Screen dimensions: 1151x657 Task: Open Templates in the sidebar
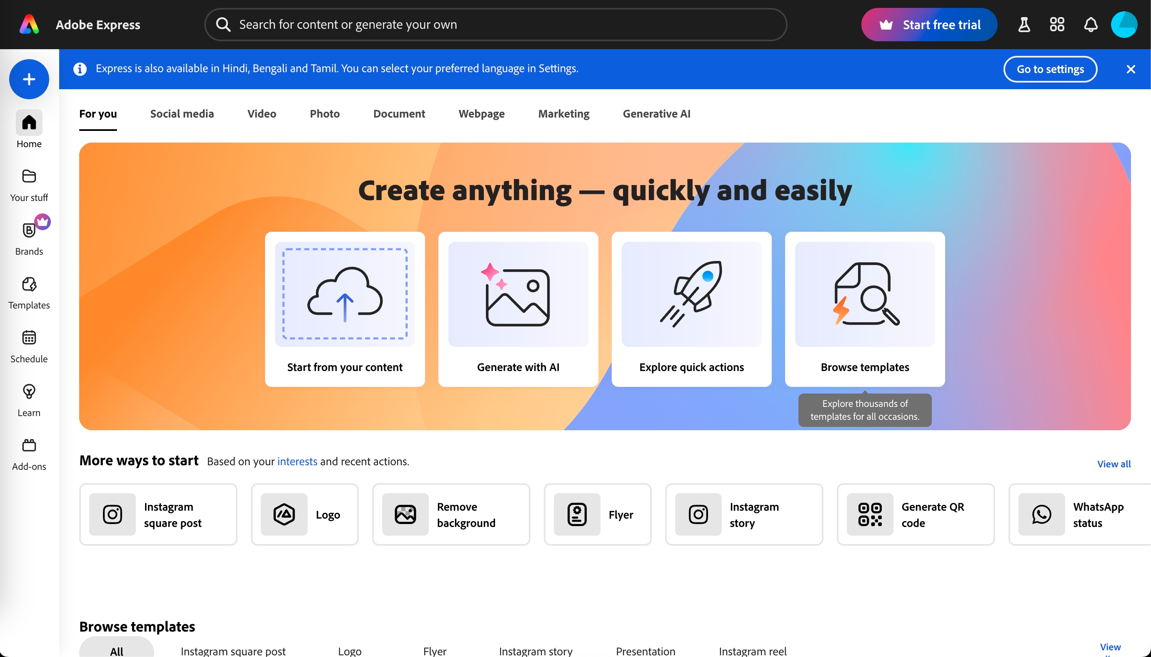29,293
